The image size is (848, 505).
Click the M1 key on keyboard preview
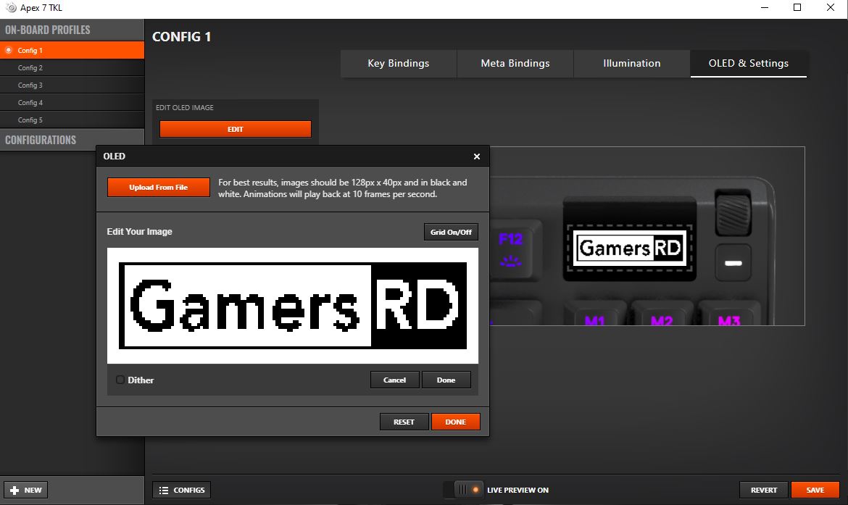[x=594, y=318]
